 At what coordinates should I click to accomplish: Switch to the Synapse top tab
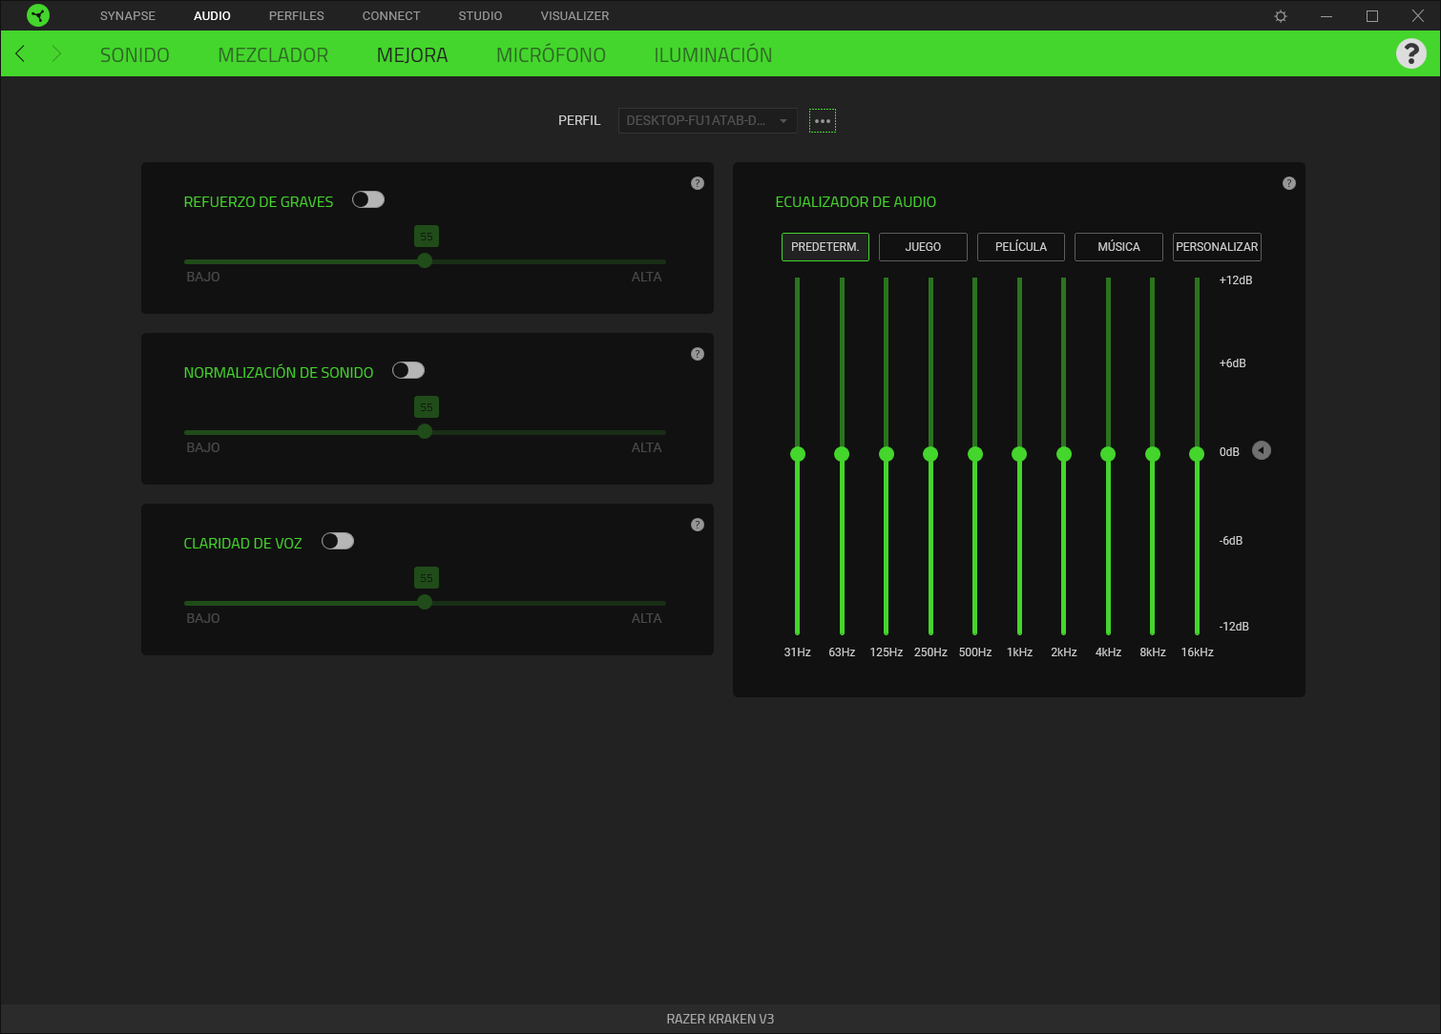(x=128, y=16)
